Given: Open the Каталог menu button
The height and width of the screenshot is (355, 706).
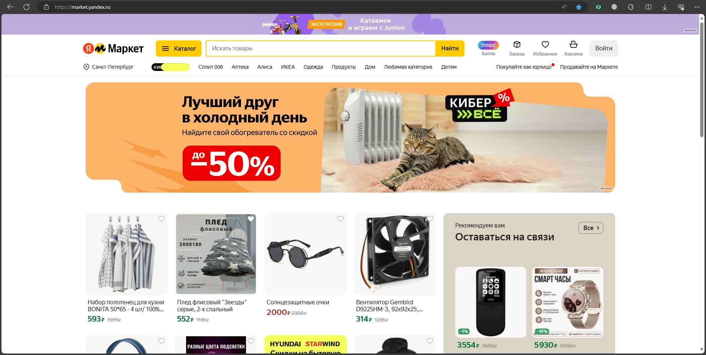Looking at the screenshot, I should (x=179, y=49).
